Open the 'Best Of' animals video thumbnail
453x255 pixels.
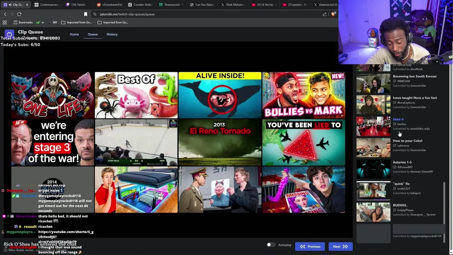136,95
